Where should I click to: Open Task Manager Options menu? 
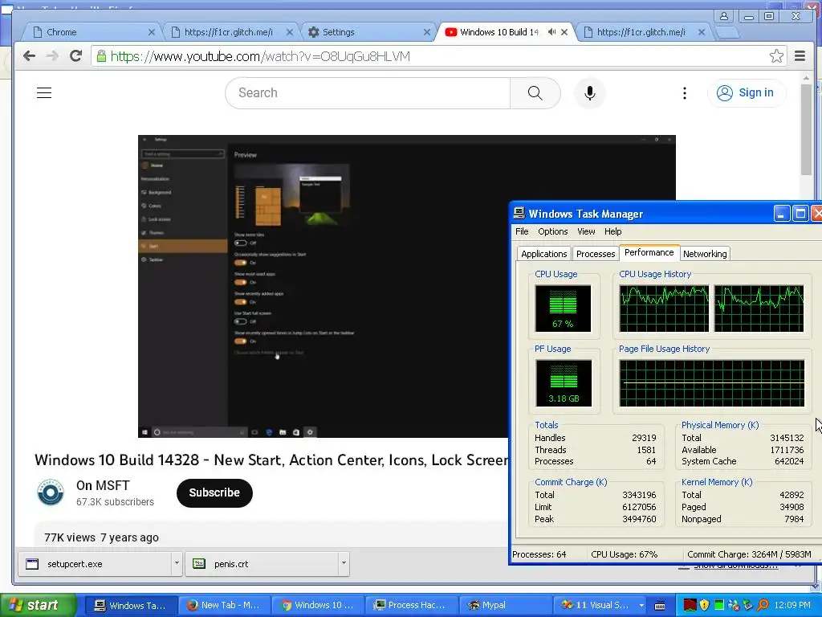[x=552, y=231]
